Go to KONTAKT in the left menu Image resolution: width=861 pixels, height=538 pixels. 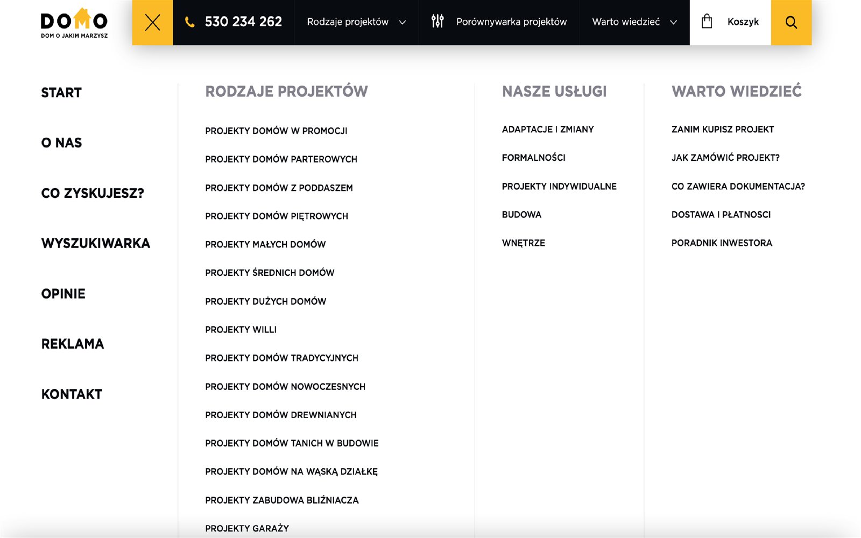tap(72, 394)
